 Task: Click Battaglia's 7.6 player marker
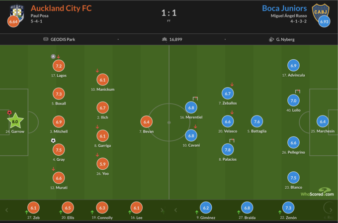pyautogui.click(x=256, y=121)
